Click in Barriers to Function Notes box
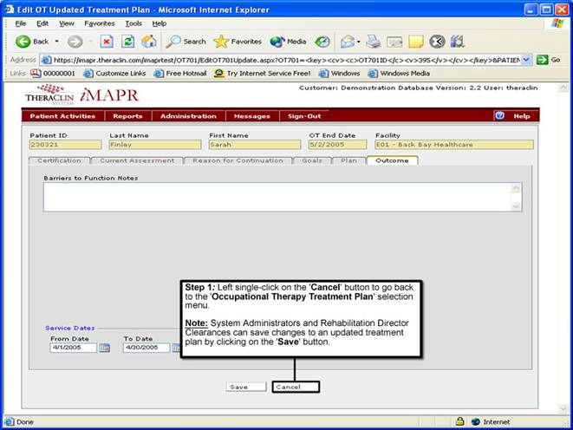Image resolution: width=573 pixels, height=430 pixels. point(277,197)
